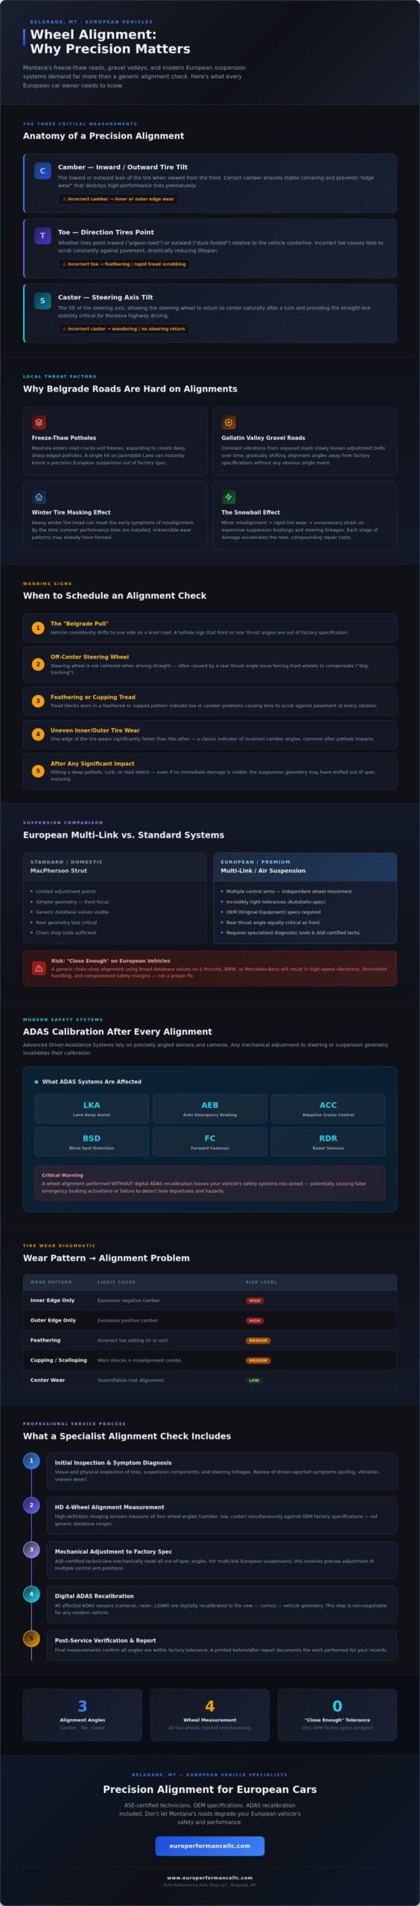
Task: Select the AEB Auto Emergency Braking tile
Action: pyautogui.click(x=210, y=1109)
